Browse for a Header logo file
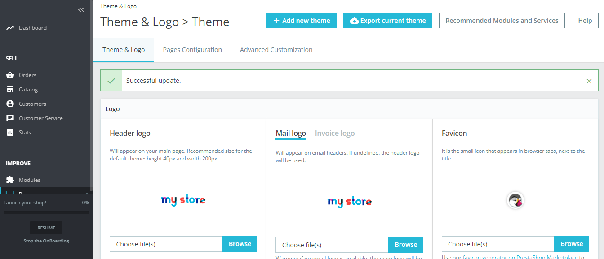Image resolution: width=604 pixels, height=259 pixels. pyautogui.click(x=239, y=244)
